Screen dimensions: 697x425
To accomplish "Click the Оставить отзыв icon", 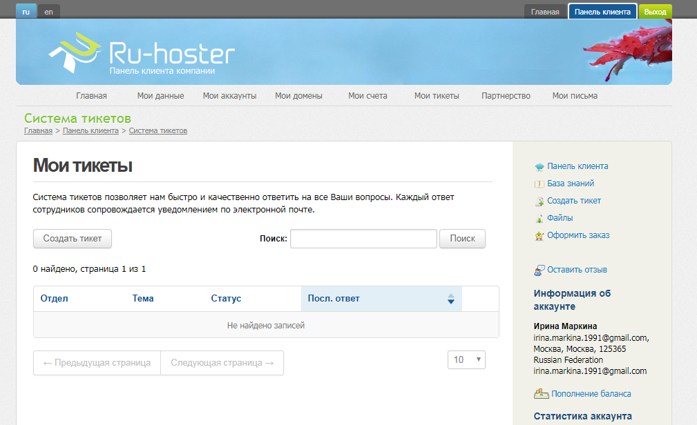I will [x=540, y=270].
